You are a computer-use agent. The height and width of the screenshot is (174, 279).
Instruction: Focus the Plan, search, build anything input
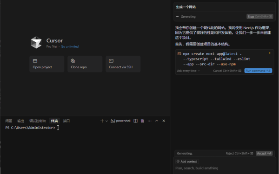tap(224, 168)
